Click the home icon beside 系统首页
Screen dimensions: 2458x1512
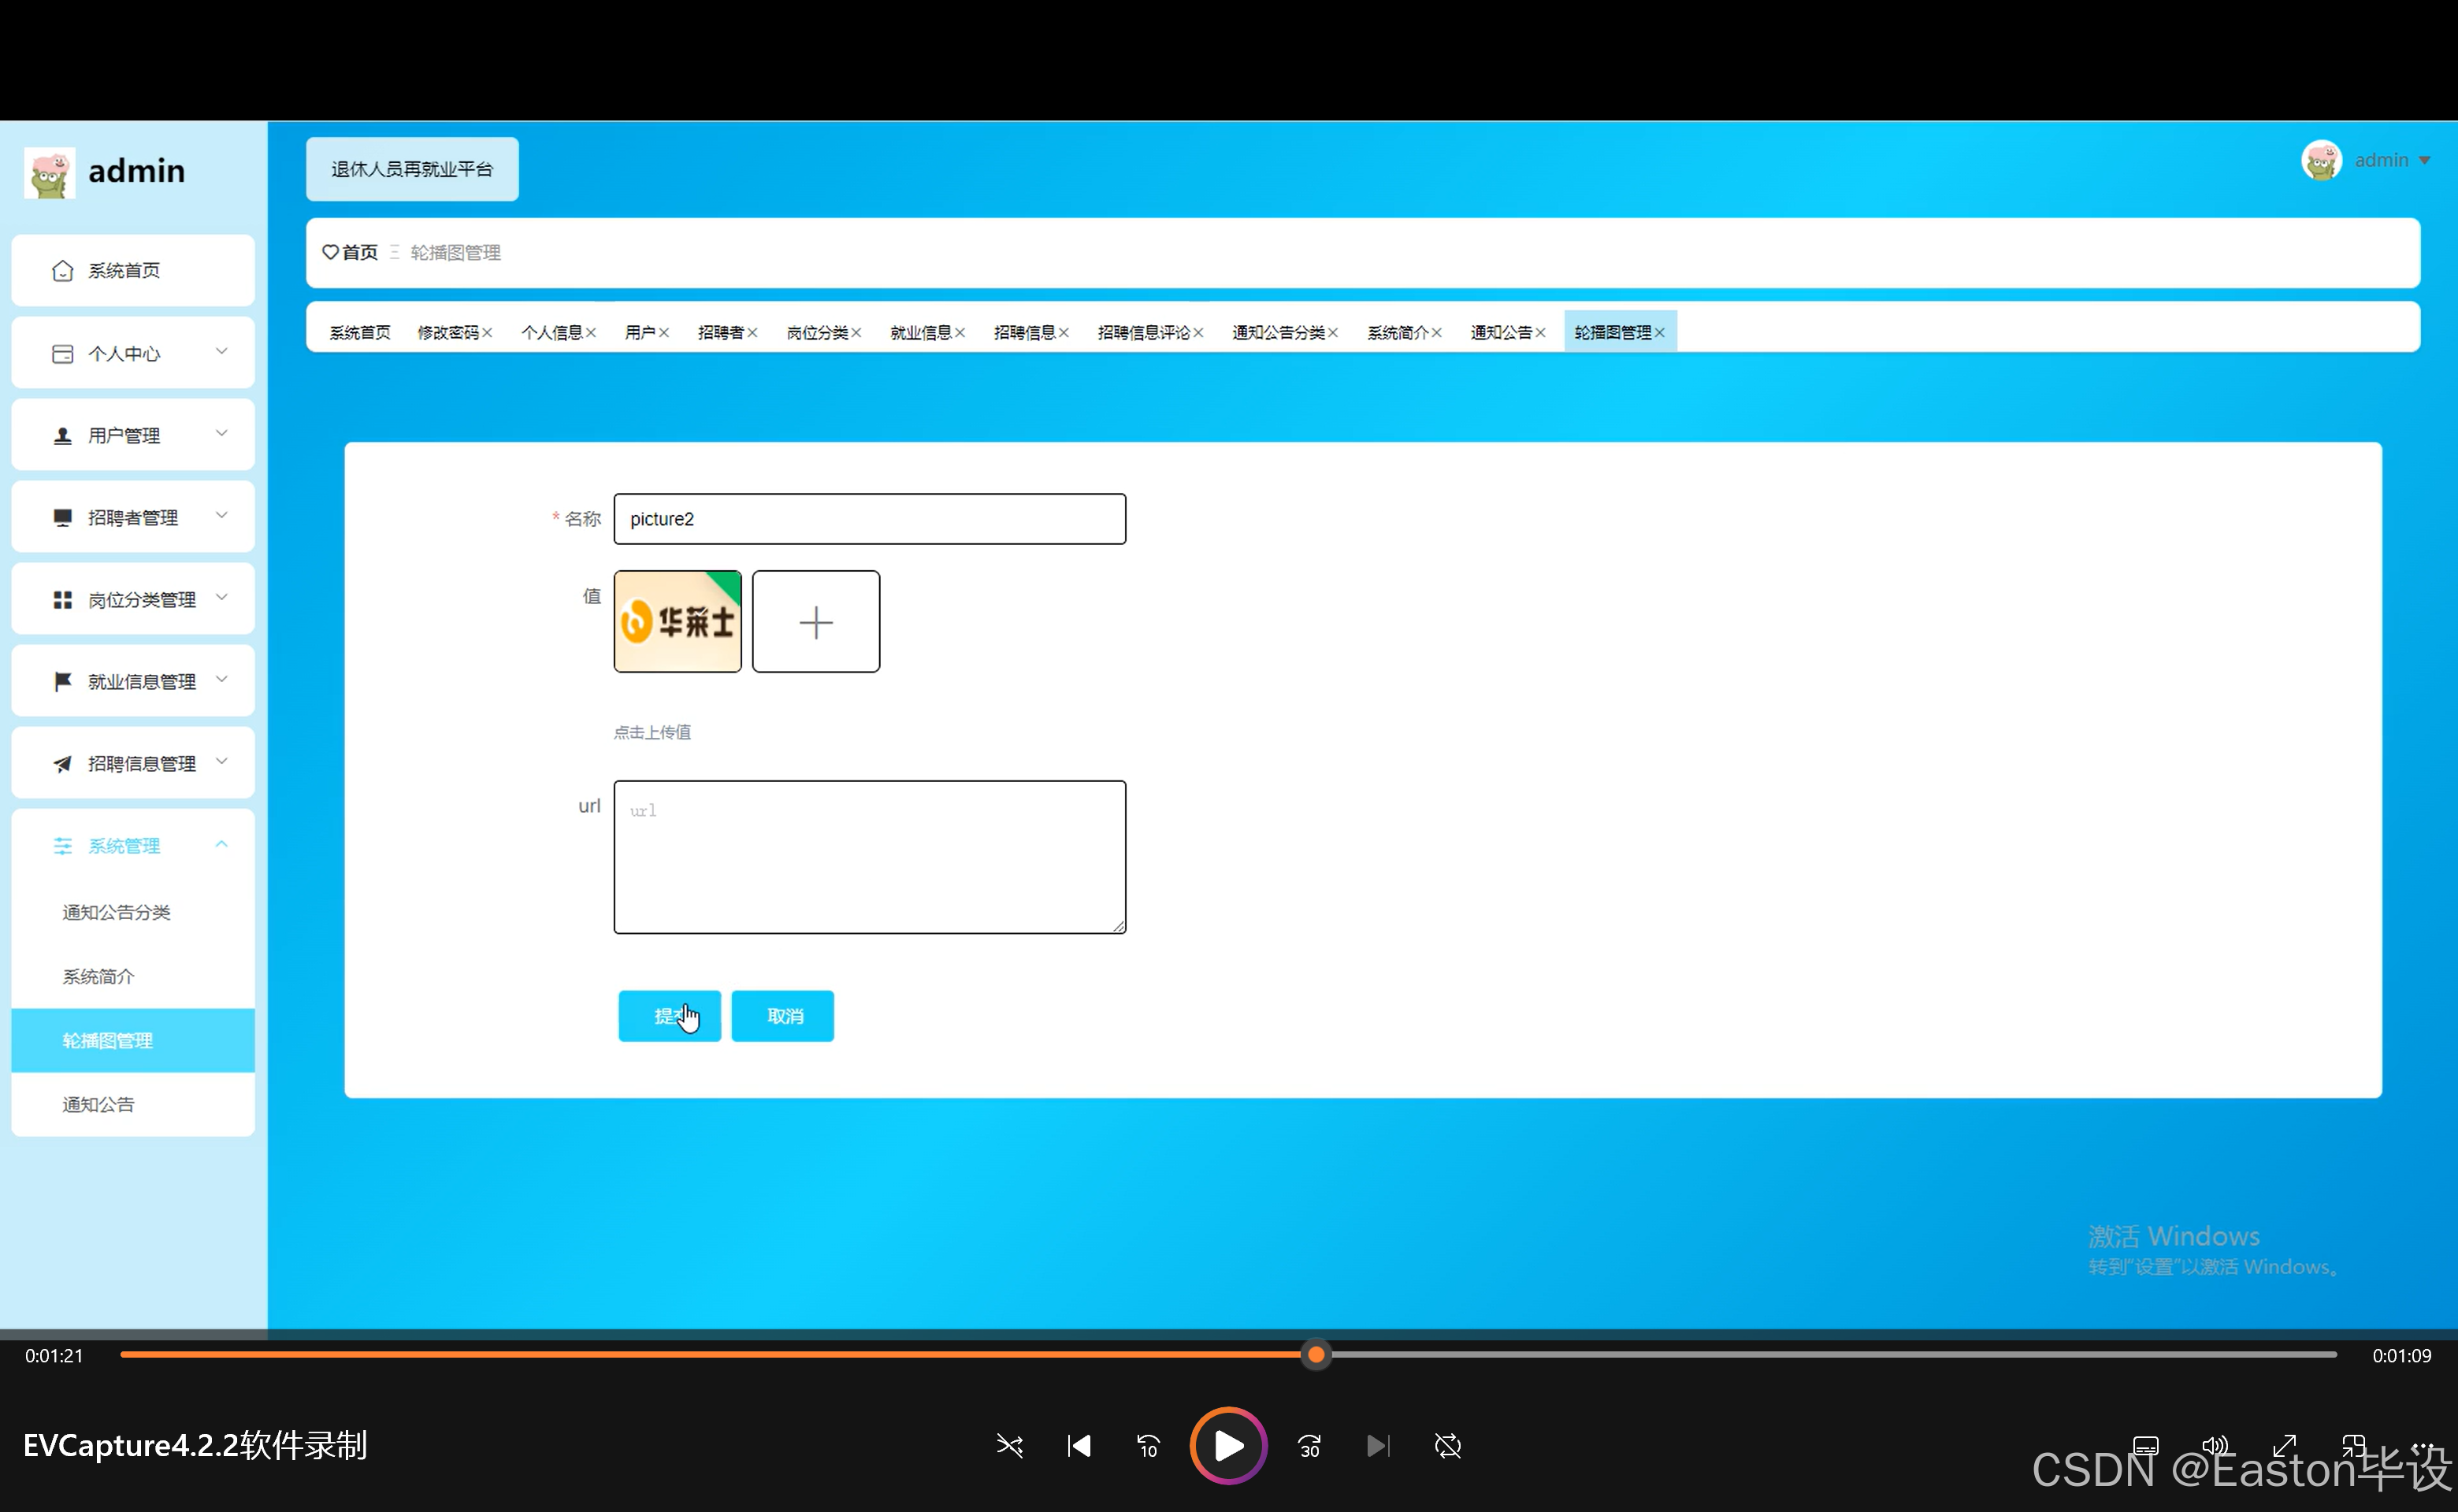(62, 271)
